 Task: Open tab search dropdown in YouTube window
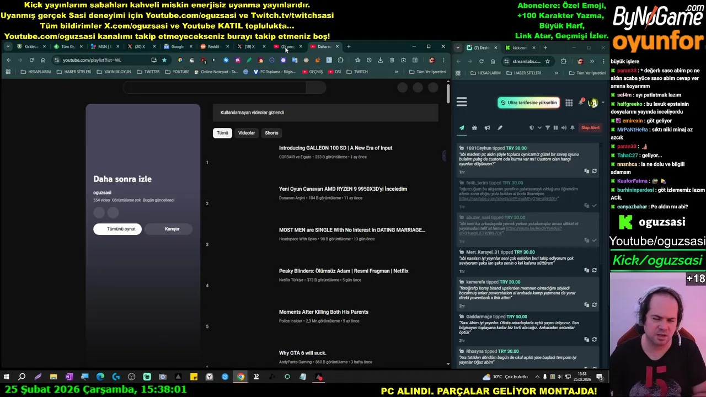pyautogui.click(x=8, y=47)
